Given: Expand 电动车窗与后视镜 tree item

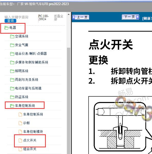Looking at the screenshot, I should click(x=28, y=88).
